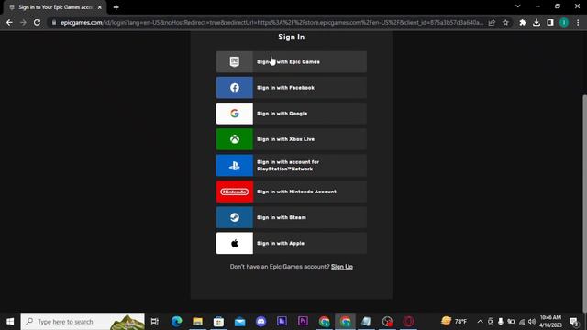The height and width of the screenshot is (330, 587).
Task: View site information lock icon
Action: coord(54,22)
